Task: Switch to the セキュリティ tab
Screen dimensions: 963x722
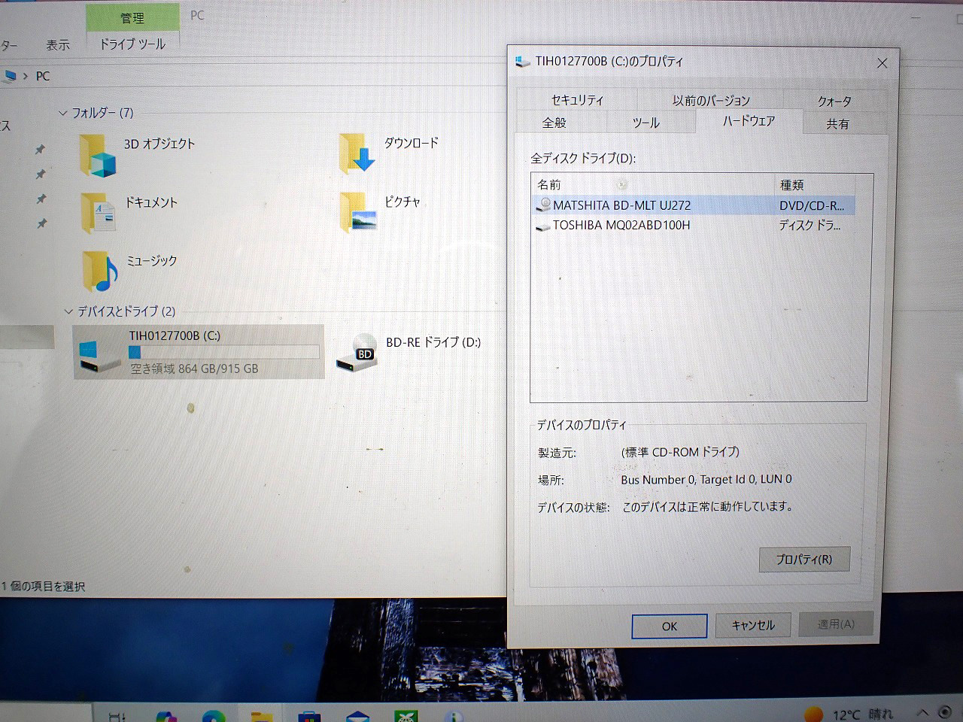Action: [577, 100]
